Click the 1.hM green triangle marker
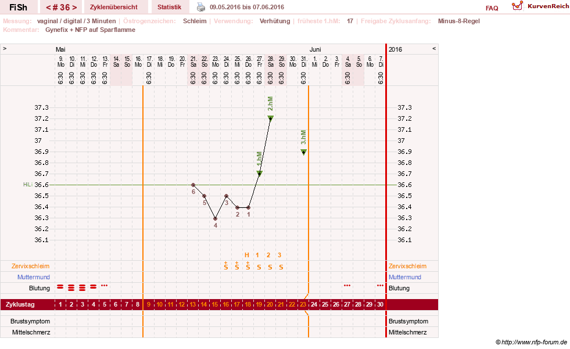The height and width of the screenshot is (349, 570). 260,174
